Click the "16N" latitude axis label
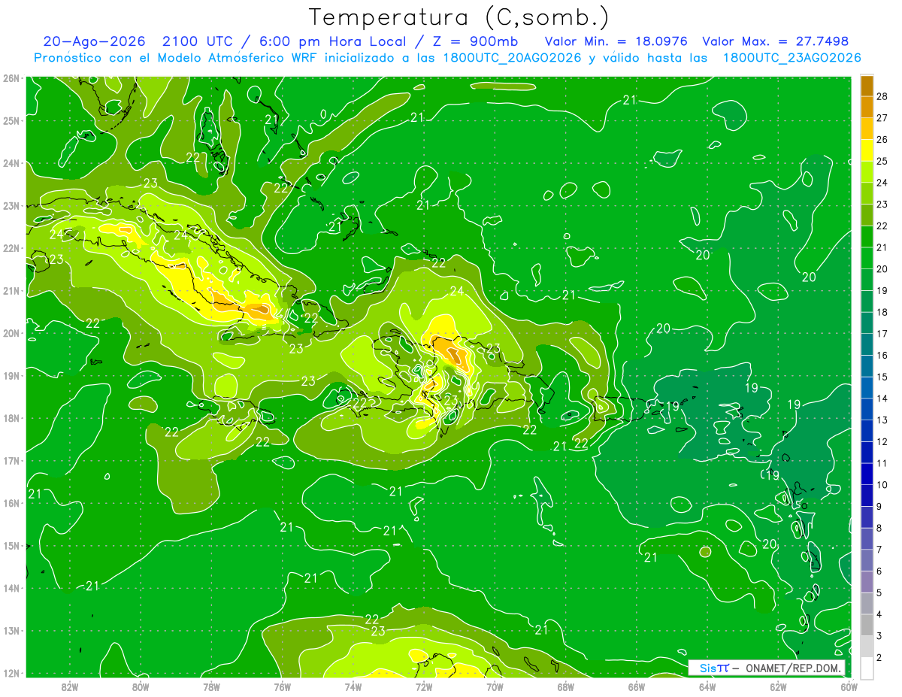This screenshot has height=697, width=902. pos(11,503)
